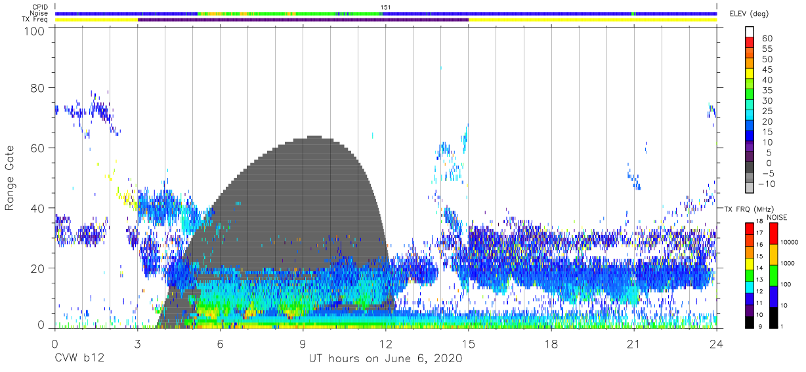The width and height of the screenshot is (806, 372).
Task: Click the 55 label on elevation colorbar
Action: [x=767, y=49]
